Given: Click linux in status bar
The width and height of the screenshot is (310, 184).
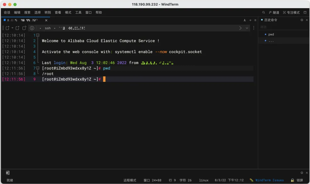Looking at the screenshot, I should tap(204, 180).
